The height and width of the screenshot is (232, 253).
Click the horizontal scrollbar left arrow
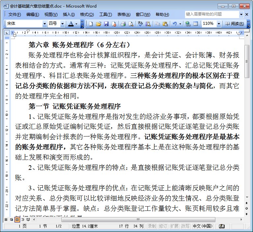click(34, 219)
